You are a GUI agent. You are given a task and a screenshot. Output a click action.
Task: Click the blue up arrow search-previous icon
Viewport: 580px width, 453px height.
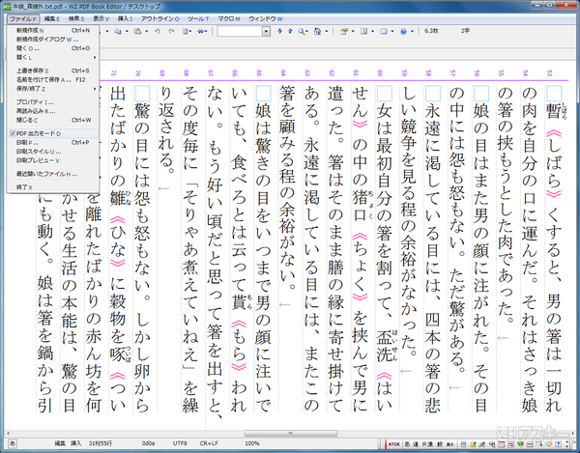290,32
